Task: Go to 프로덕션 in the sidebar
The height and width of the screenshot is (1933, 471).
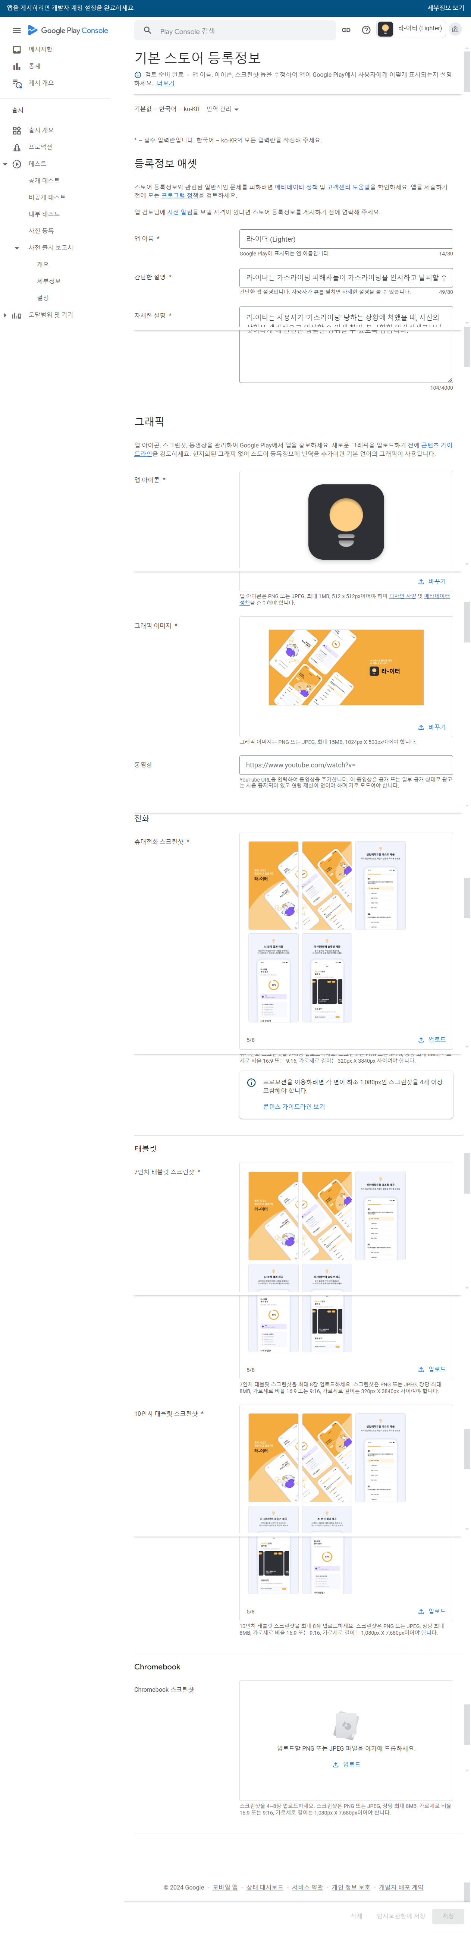Action: [x=41, y=147]
